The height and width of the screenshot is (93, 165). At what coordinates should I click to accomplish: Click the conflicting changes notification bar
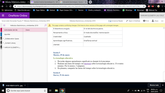pos(106,25)
